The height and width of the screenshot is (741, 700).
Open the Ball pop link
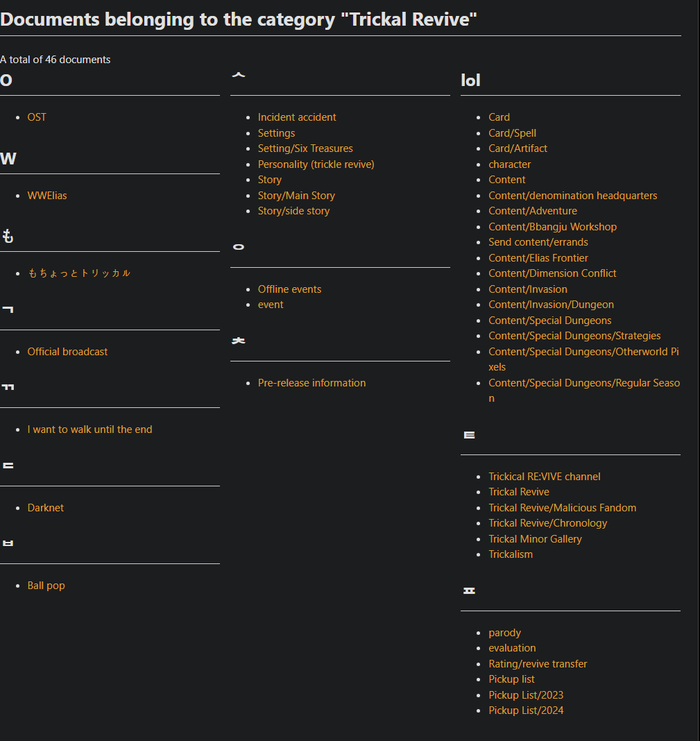point(46,586)
